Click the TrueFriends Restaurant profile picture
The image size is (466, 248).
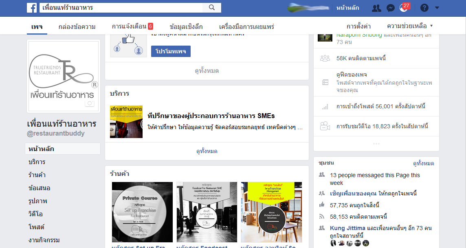tap(63, 76)
